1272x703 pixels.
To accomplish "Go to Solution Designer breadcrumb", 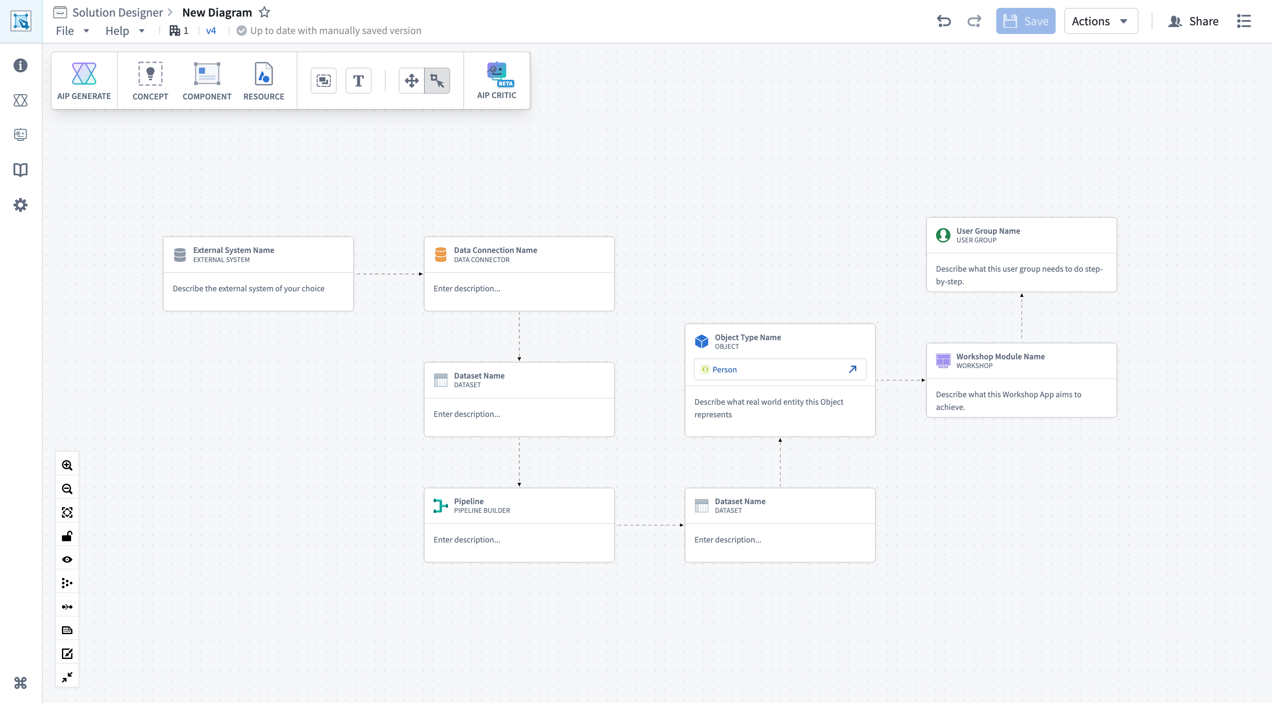I will tap(117, 12).
